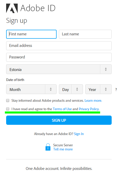The image size is (126, 174).
Task: Click the Month field stepper arrows
Action: (51, 89)
